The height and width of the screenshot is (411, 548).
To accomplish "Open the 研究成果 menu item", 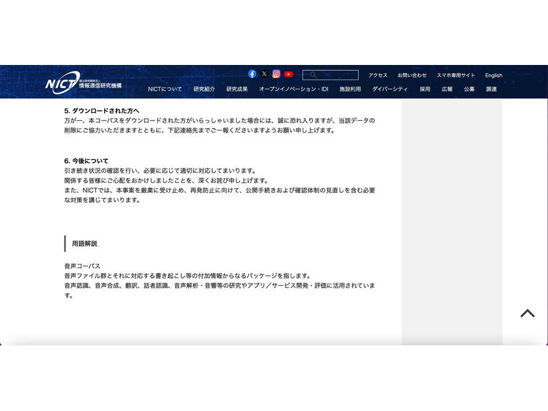I will 237,88.
